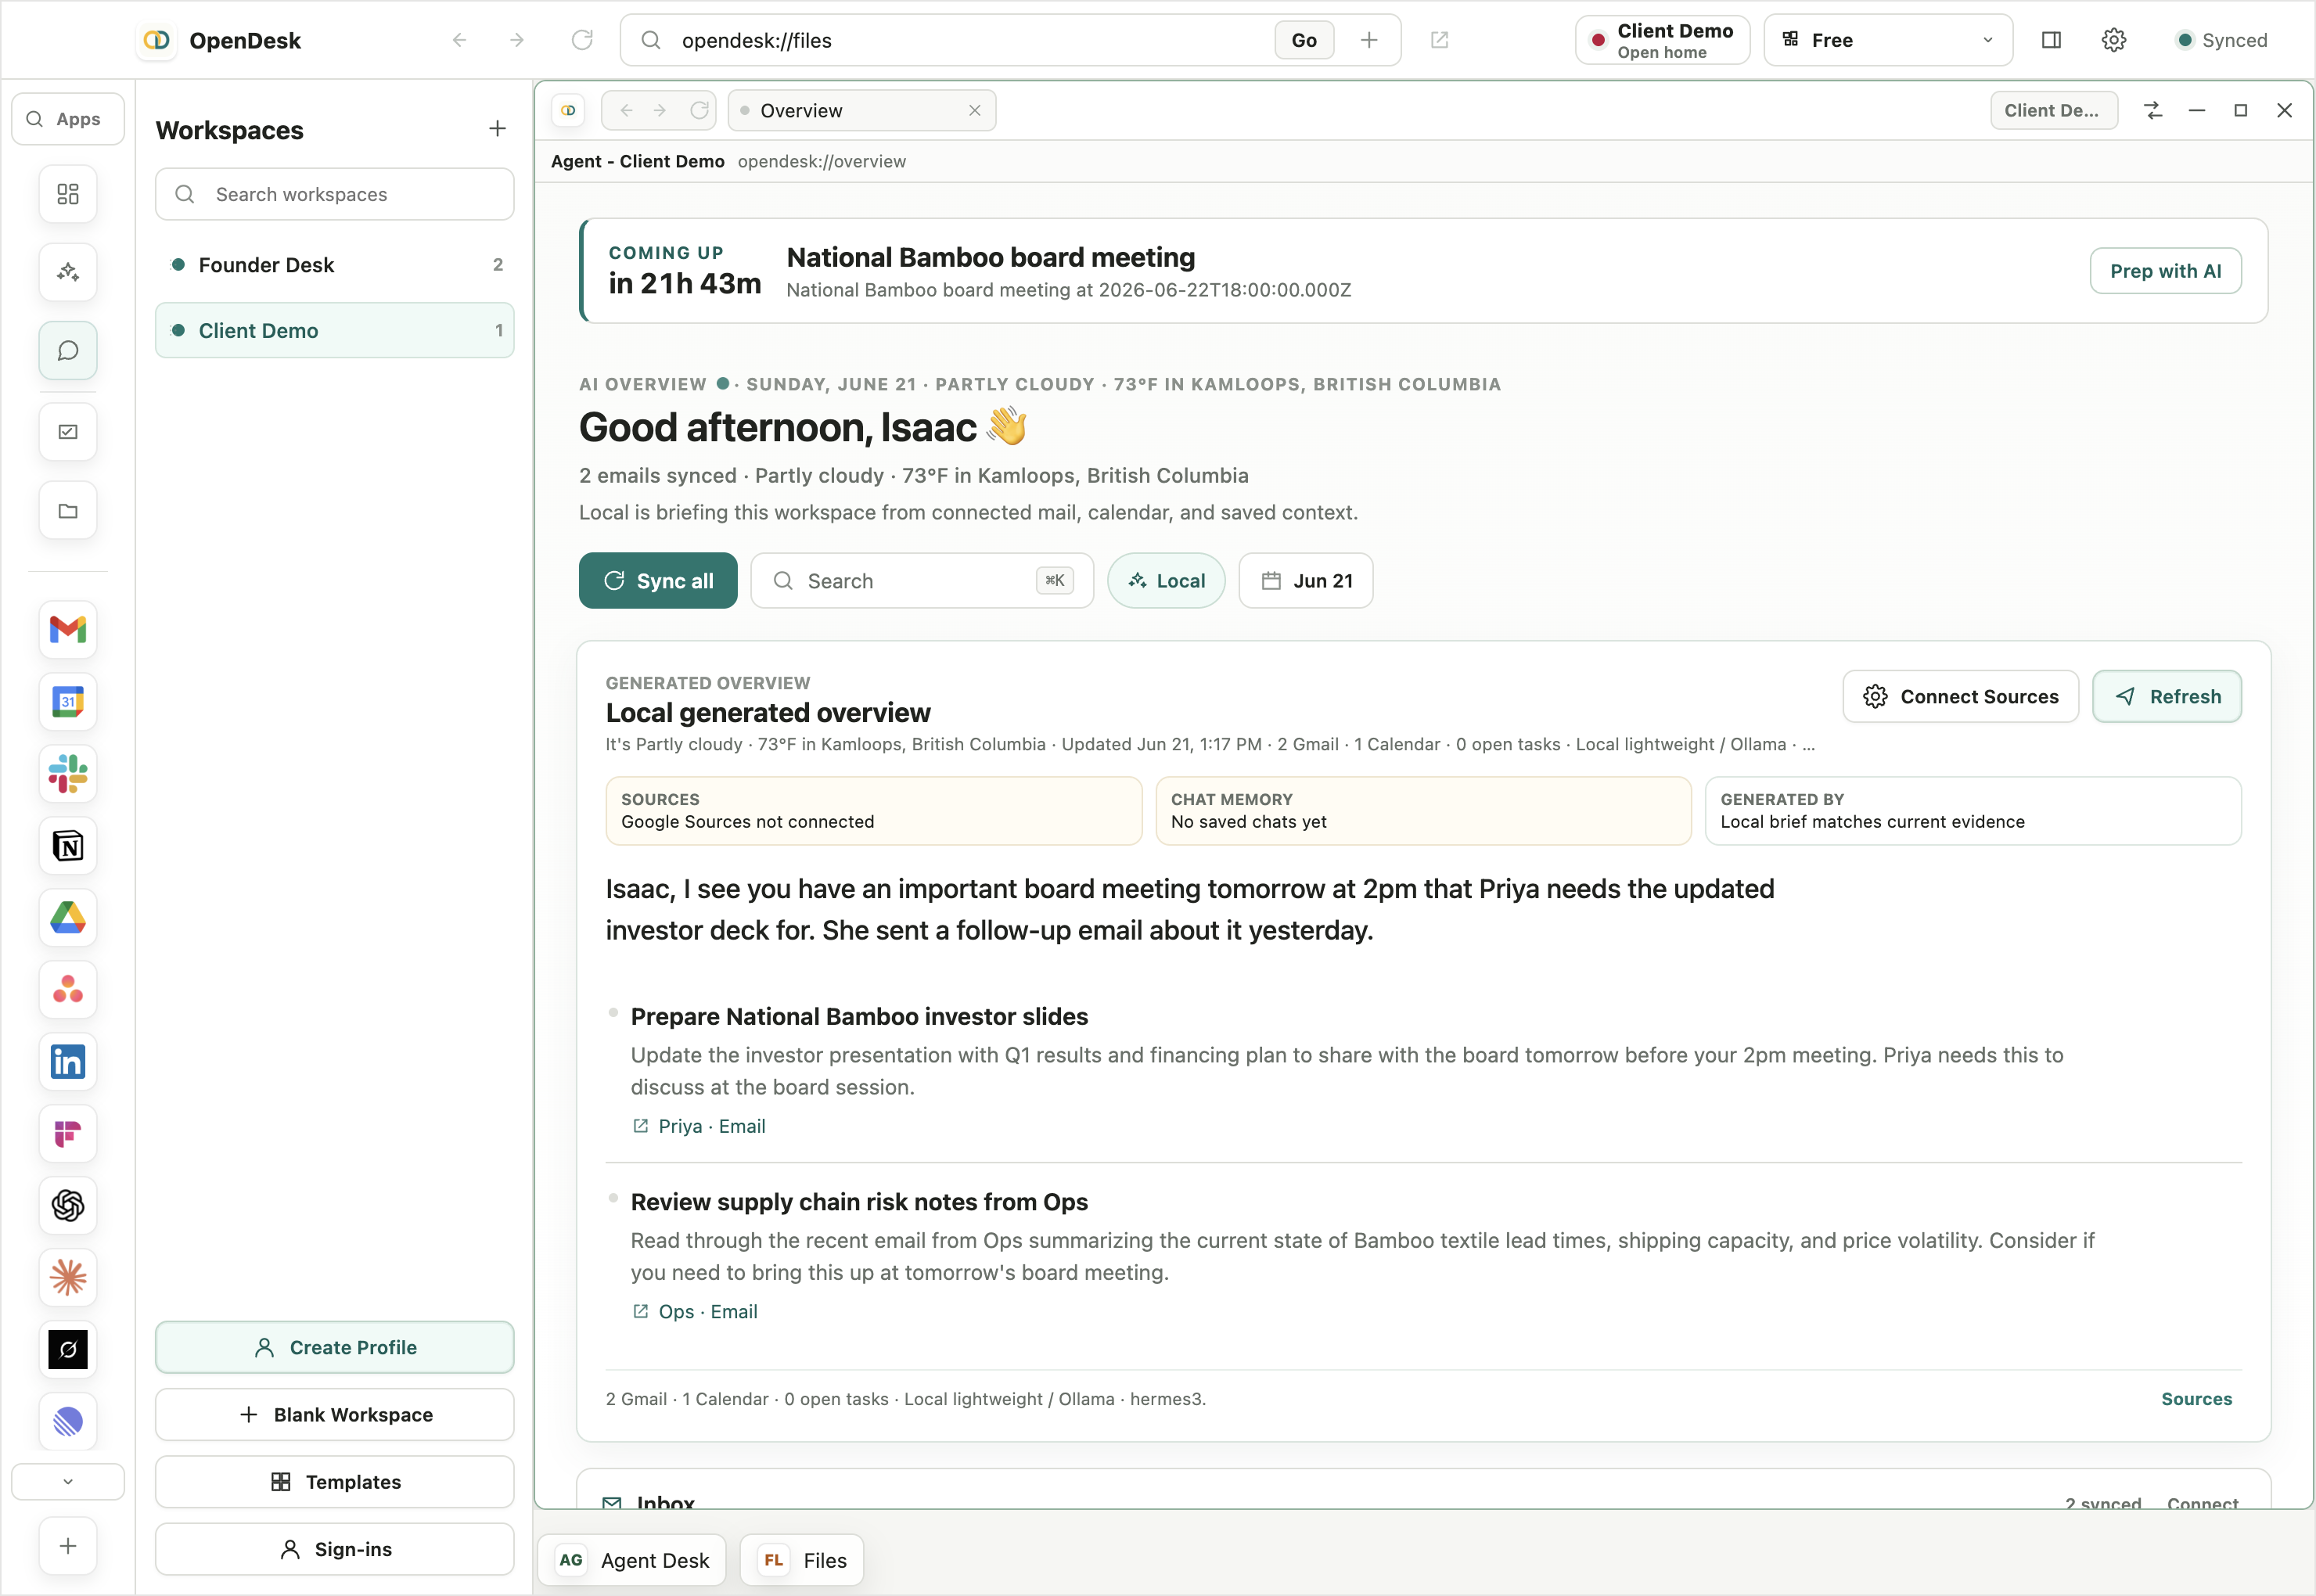The height and width of the screenshot is (1596, 2316).
Task: Open the Apps search box
Action: click(68, 119)
